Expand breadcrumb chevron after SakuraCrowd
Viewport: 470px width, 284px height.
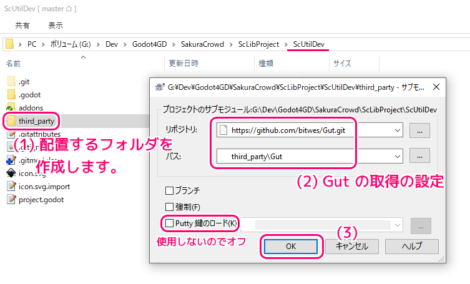pyautogui.click(x=231, y=44)
